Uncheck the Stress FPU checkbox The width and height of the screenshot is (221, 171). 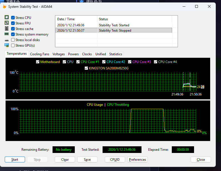[x=13, y=23]
